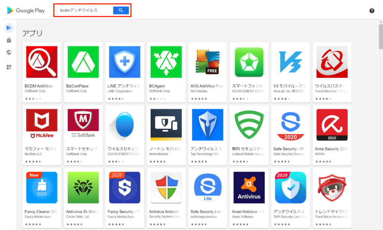The image size is (383, 230).
Task: Click the BCAgent app title
Action: (x=157, y=86)
